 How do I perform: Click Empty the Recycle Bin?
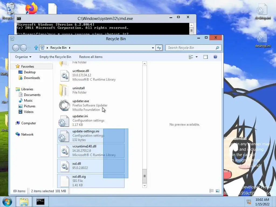click(55, 57)
